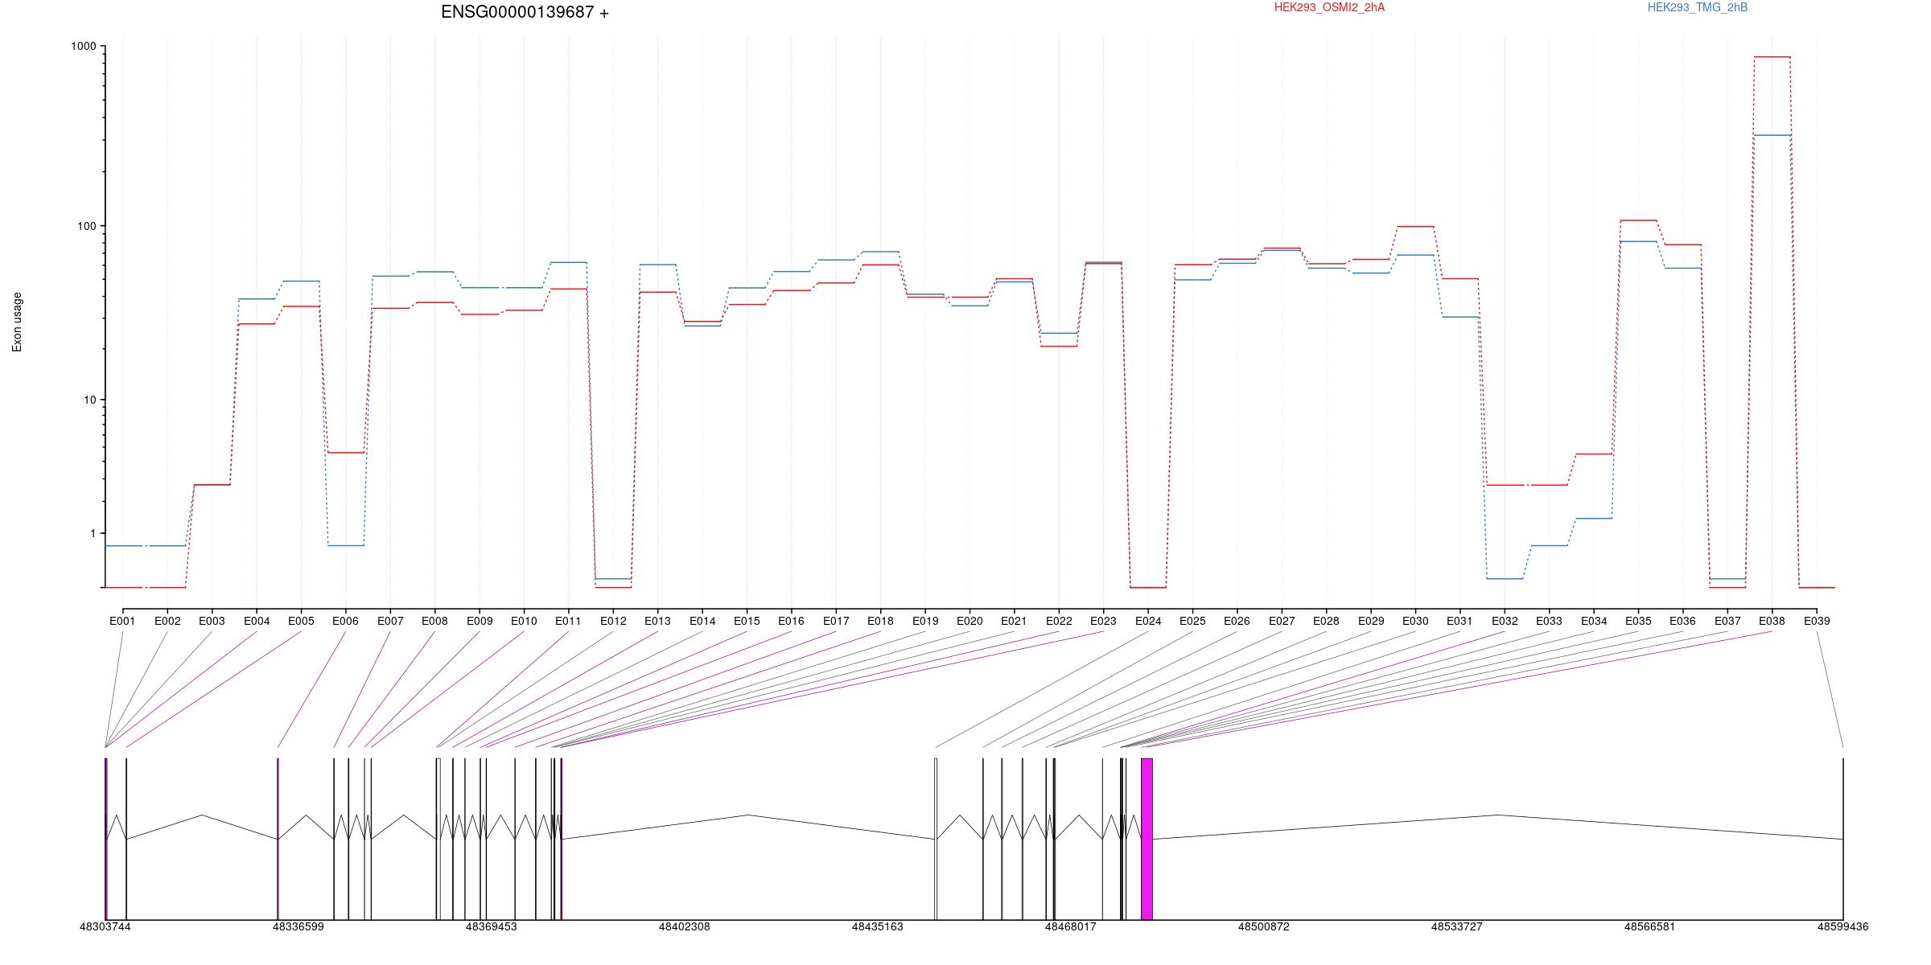
Task: Select exon label E015
Action: pos(747,621)
